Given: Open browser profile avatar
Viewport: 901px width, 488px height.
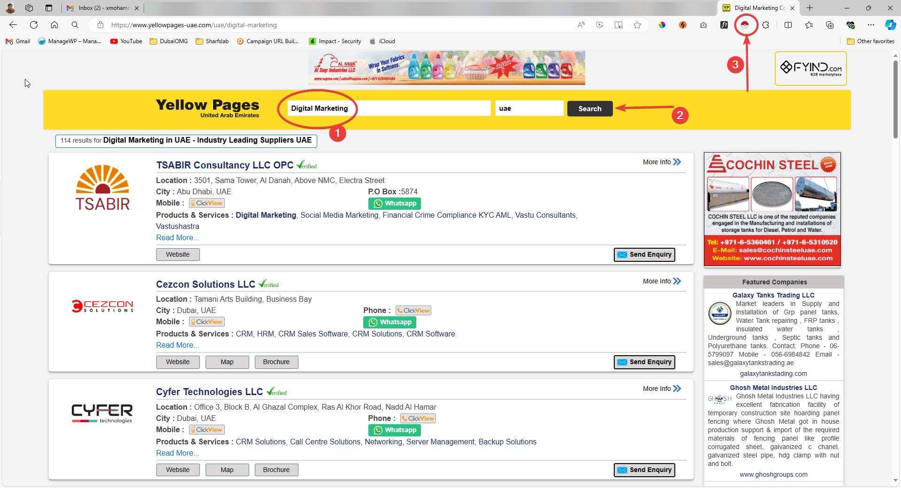Looking at the screenshot, I should pyautogui.click(x=10, y=8).
